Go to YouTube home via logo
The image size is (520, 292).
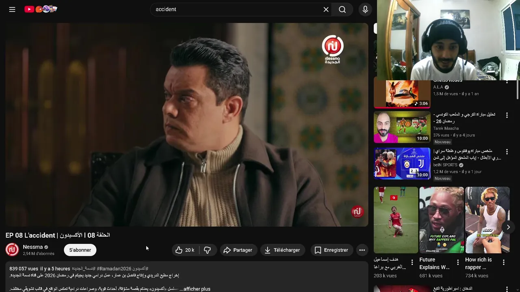41,9
